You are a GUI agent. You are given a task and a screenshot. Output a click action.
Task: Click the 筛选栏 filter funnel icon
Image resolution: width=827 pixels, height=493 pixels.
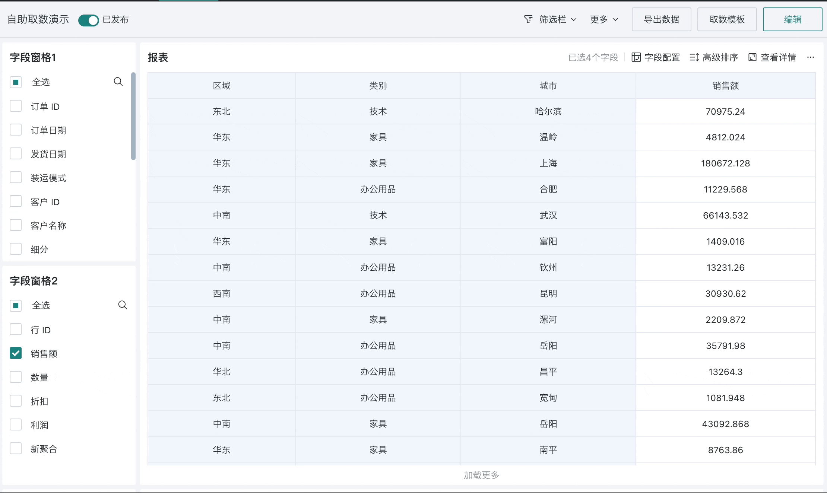pyautogui.click(x=528, y=19)
